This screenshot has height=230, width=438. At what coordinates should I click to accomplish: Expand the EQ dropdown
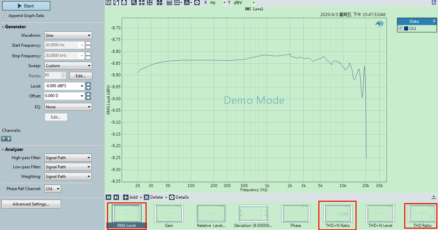coord(68,107)
